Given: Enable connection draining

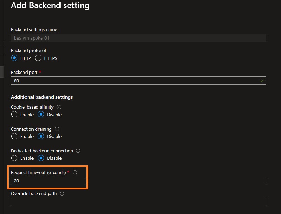Looking at the screenshot, I should [x=14, y=136].
